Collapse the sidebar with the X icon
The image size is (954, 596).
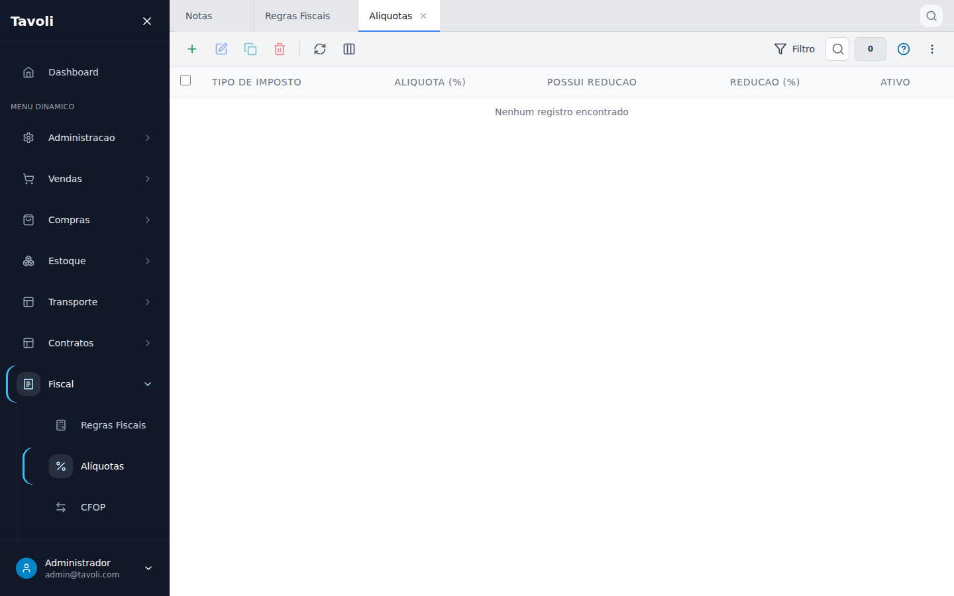[147, 21]
